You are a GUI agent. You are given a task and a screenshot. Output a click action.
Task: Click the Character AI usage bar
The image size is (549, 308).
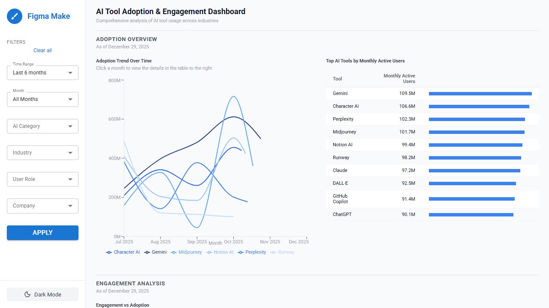tap(479, 107)
